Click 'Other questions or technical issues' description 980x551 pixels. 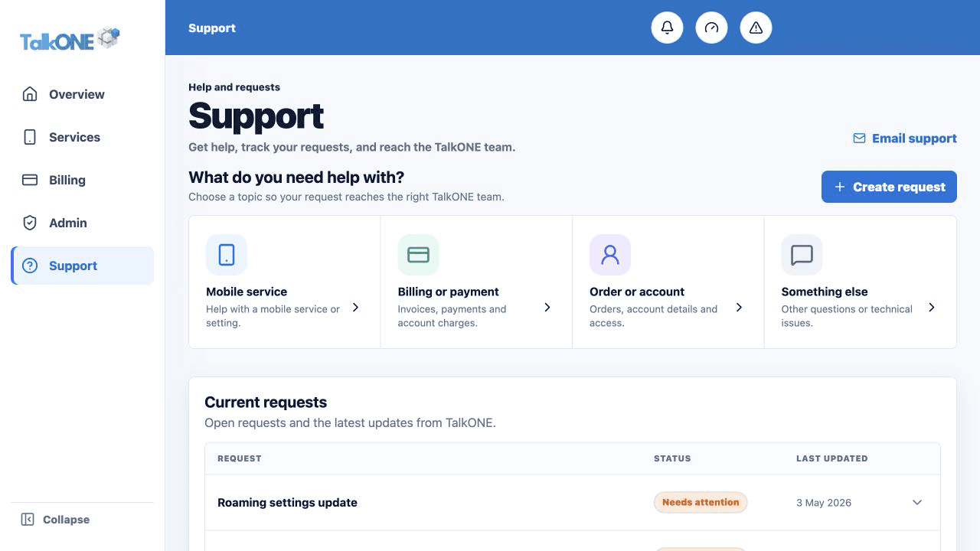tap(847, 316)
